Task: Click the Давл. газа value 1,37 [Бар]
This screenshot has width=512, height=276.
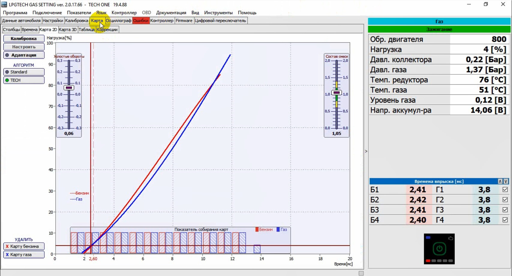Action: tap(486, 70)
